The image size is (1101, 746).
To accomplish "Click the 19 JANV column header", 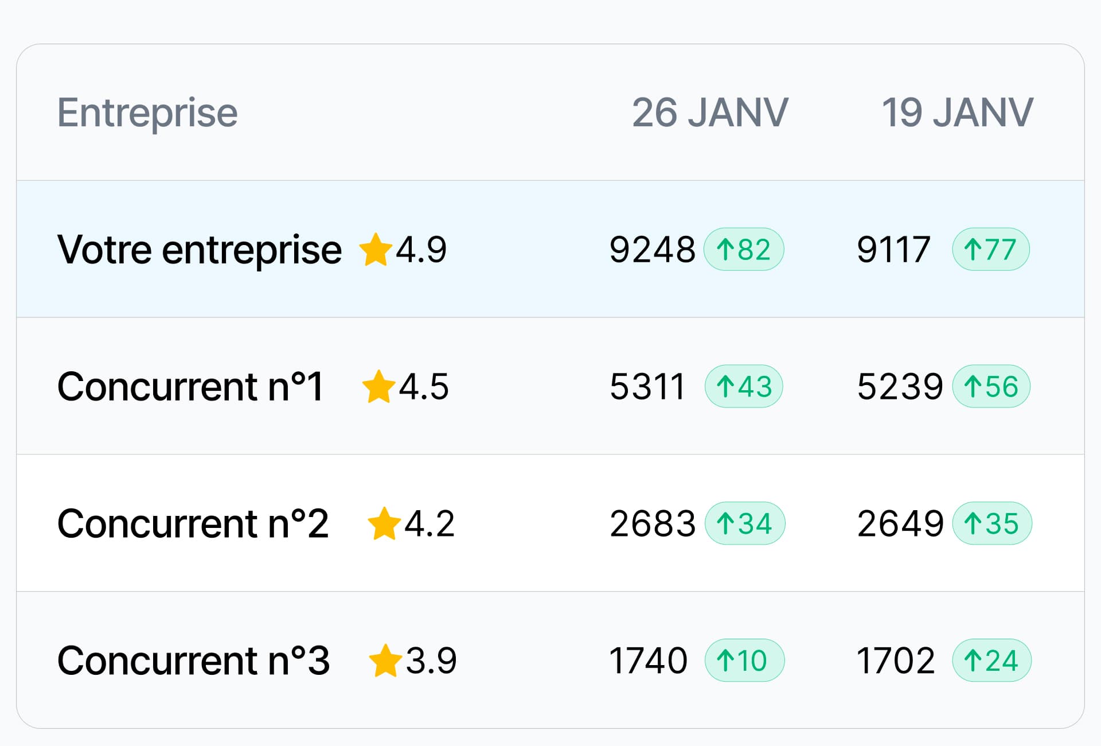I will coord(957,112).
